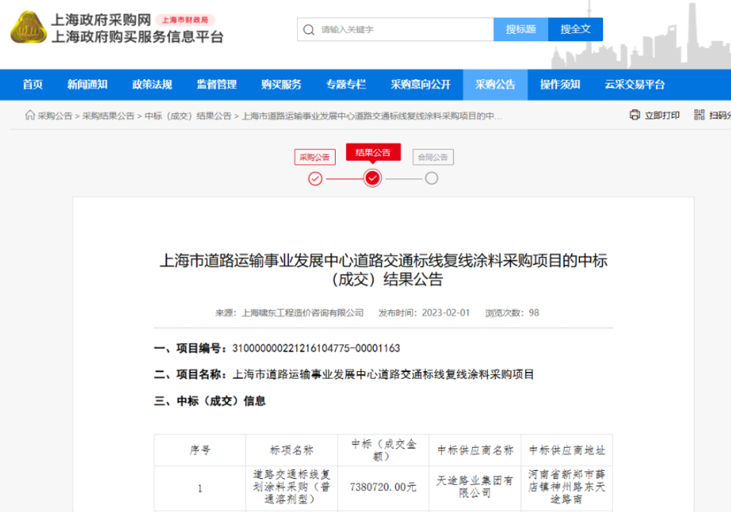Select the empty 合同公告 step circle
Viewport: 731px width, 512px height.
click(432, 179)
